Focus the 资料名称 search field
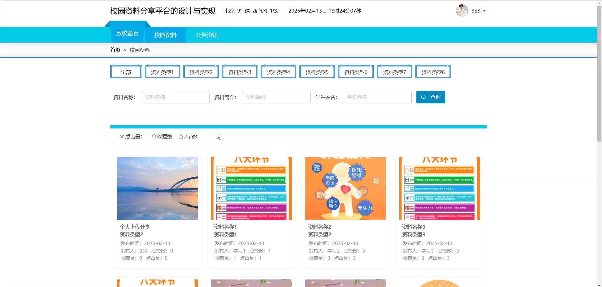This screenshot has height=287, width=602. [x=176, y=97]
